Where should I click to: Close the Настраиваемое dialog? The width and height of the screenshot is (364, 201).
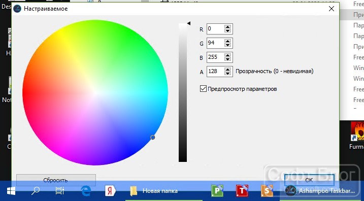(332, 9)
